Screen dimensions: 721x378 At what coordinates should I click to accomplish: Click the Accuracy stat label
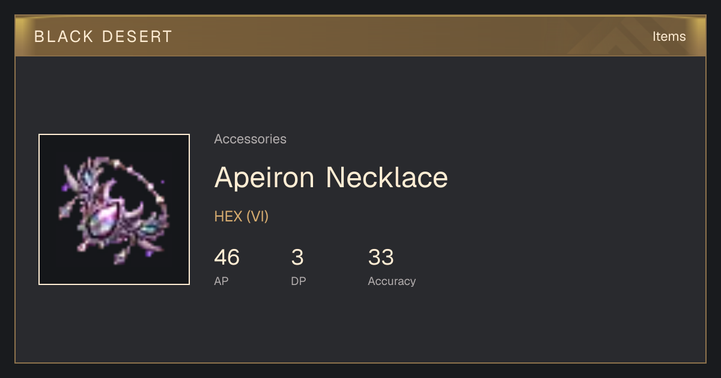click(x=392, y=281)
